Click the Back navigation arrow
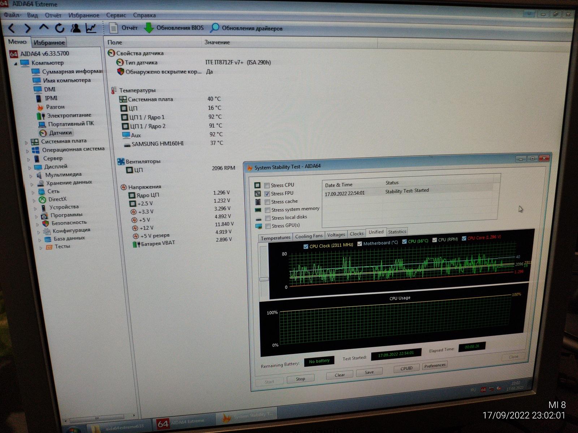This screenshot has height=433, width=578. pyautogui.click(x=11, y=28)
